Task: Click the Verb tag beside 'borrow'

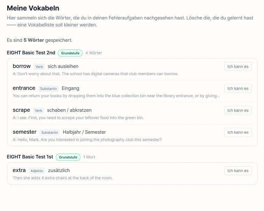Action: pos(39,67)
